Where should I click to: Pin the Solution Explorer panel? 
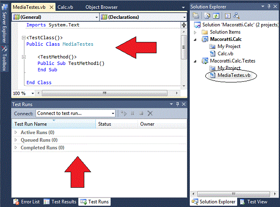click(269, 7)
